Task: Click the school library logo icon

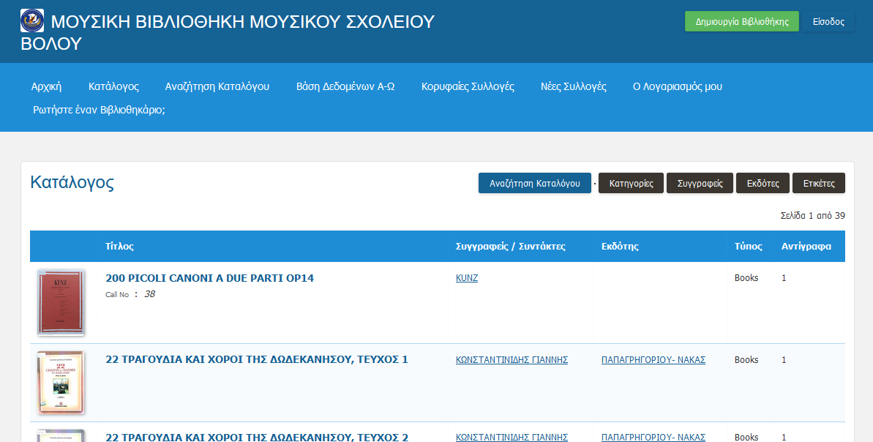Action: click(x=32, y=20)
